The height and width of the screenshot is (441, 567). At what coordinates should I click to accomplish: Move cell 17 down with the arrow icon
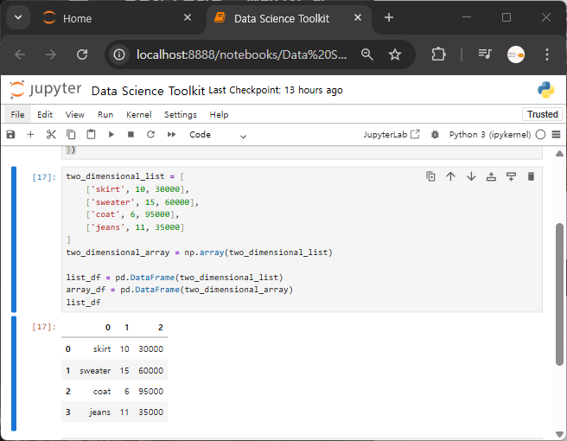click(471, 176)
